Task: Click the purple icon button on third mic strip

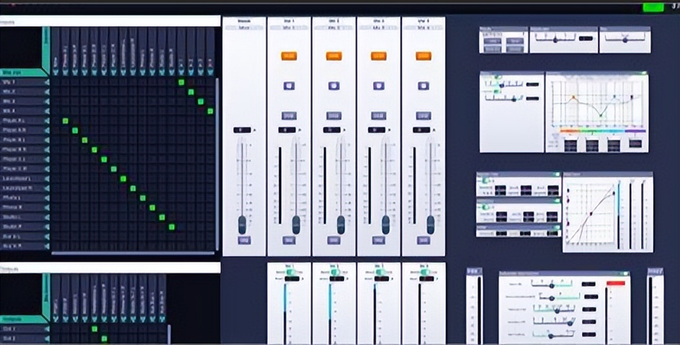Action: point(378,86)
